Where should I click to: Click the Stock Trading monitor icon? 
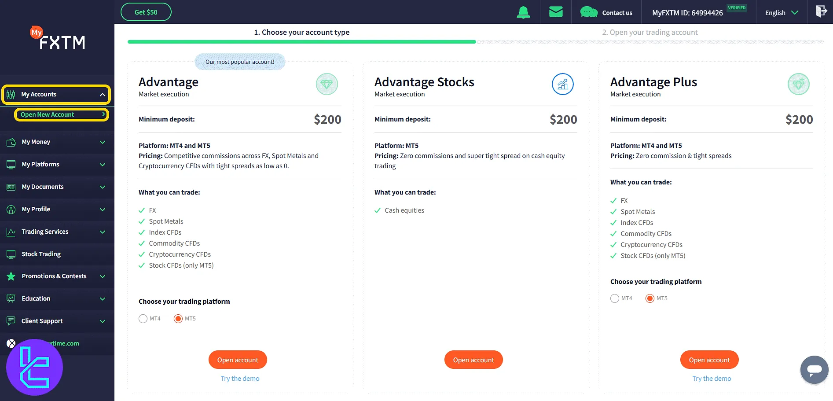(11, 254)
